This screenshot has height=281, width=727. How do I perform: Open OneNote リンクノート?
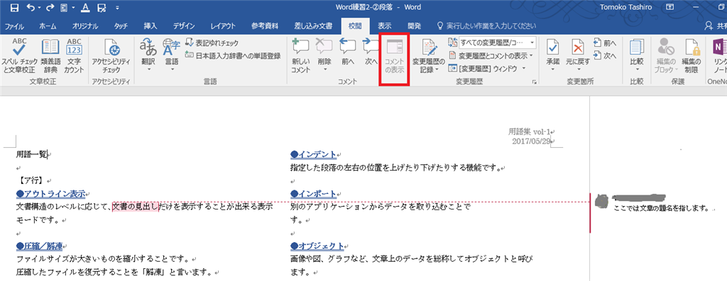[719, 55]
